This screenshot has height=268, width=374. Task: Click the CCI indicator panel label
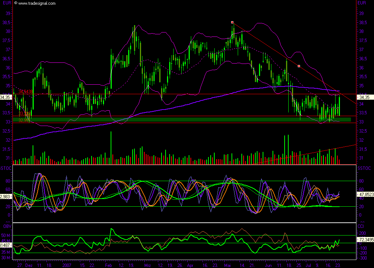[x=361, y=226]
